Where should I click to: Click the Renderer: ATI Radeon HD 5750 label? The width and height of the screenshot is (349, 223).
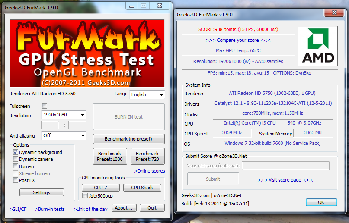coord(42,94)
